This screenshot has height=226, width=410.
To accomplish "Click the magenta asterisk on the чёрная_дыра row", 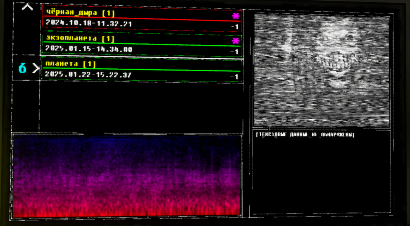I will coord(235,16).
